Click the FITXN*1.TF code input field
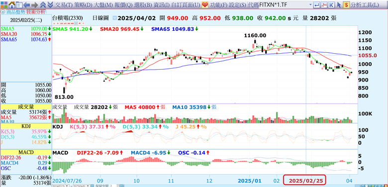388x187 pixels. 284,4
